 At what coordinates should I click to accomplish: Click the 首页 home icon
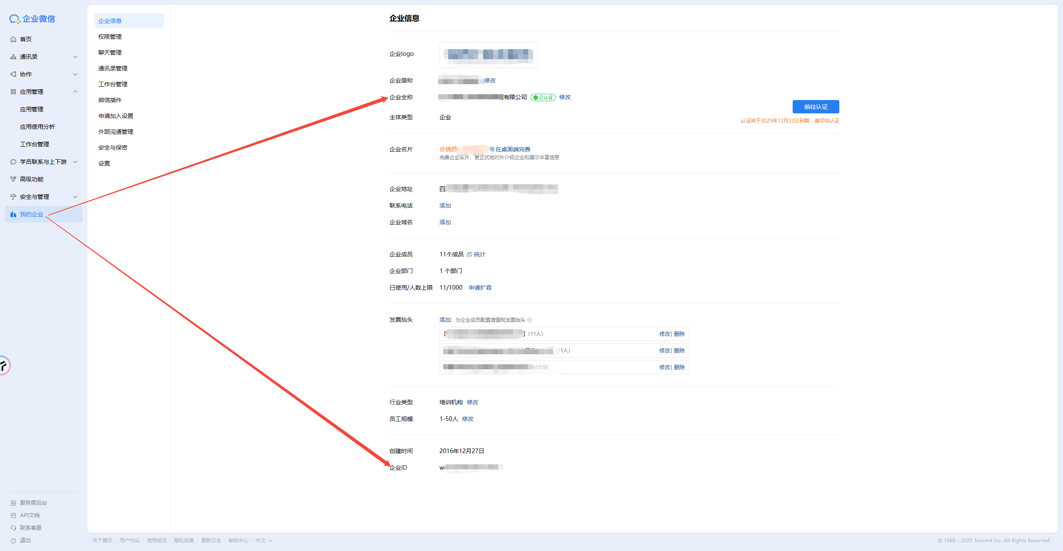13,39
